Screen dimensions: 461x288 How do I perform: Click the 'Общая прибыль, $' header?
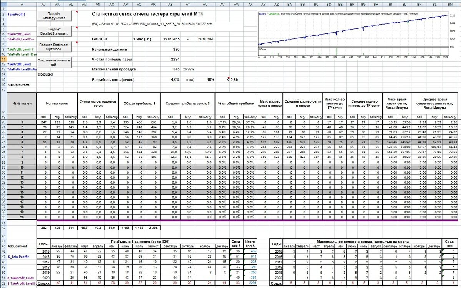point(139,103)
